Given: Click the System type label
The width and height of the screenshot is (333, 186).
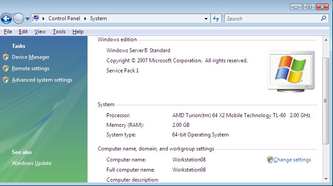Looking at the screenshot, I should [x=121, y=135].
